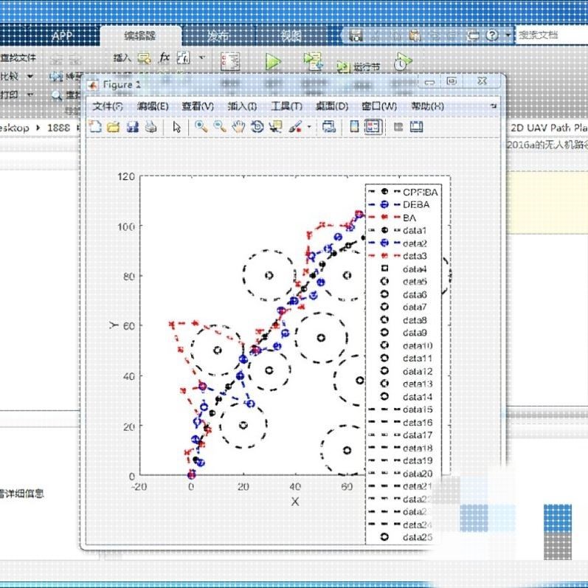Click the breakpoints list icon in MATLAB ribbon
Image resolution: width=588 pixels, height=588 pixels.
coord(230,61)
